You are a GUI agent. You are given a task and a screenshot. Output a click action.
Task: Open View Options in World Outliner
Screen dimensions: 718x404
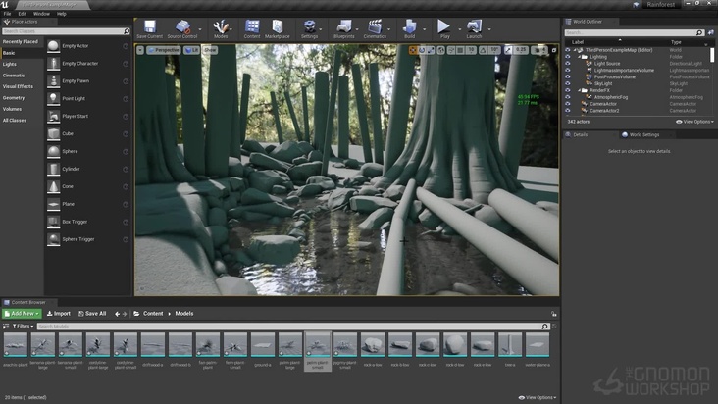[x=694, y=121]
